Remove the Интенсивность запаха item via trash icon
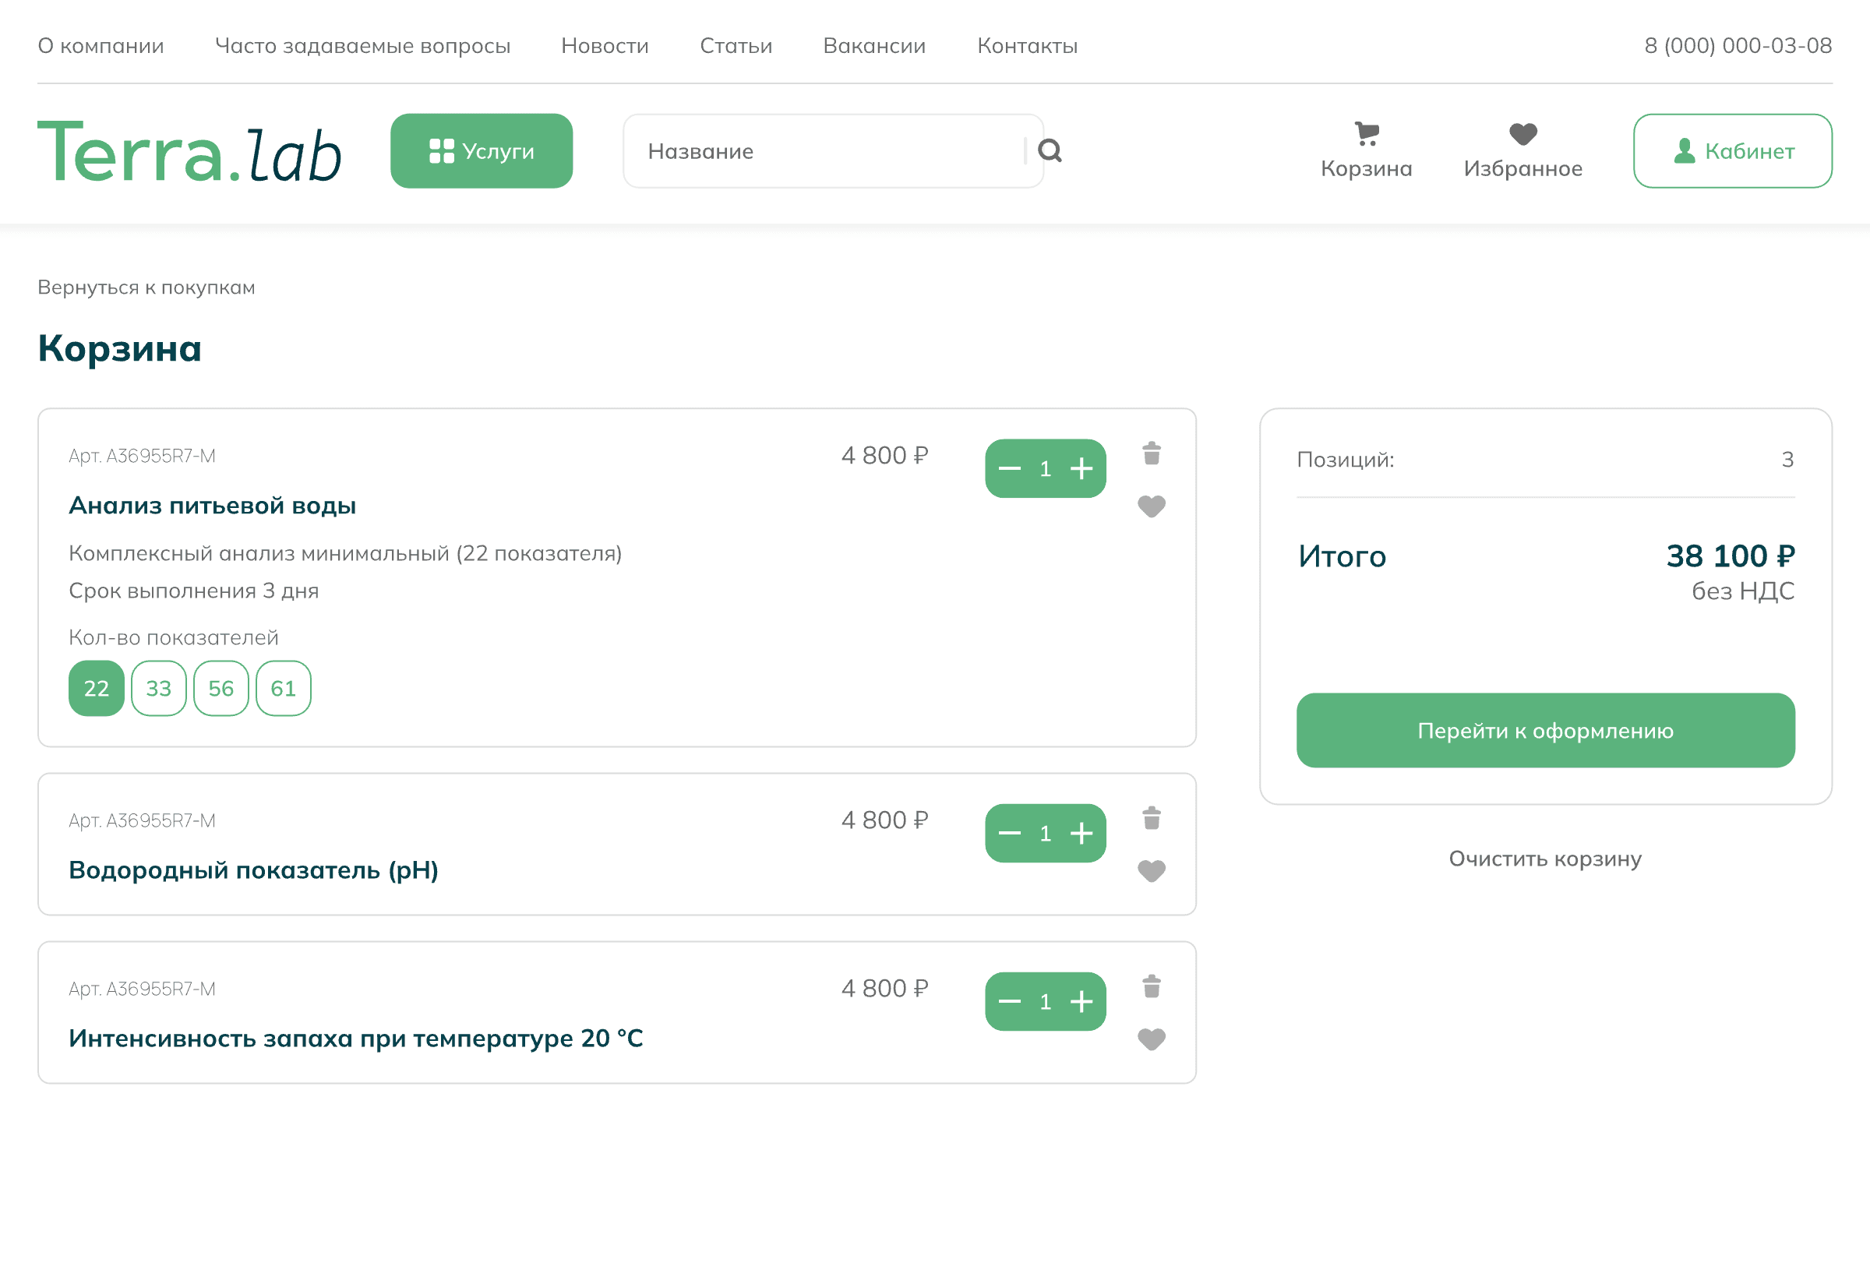1870x1284 pixels. (x=1152, y=986)
